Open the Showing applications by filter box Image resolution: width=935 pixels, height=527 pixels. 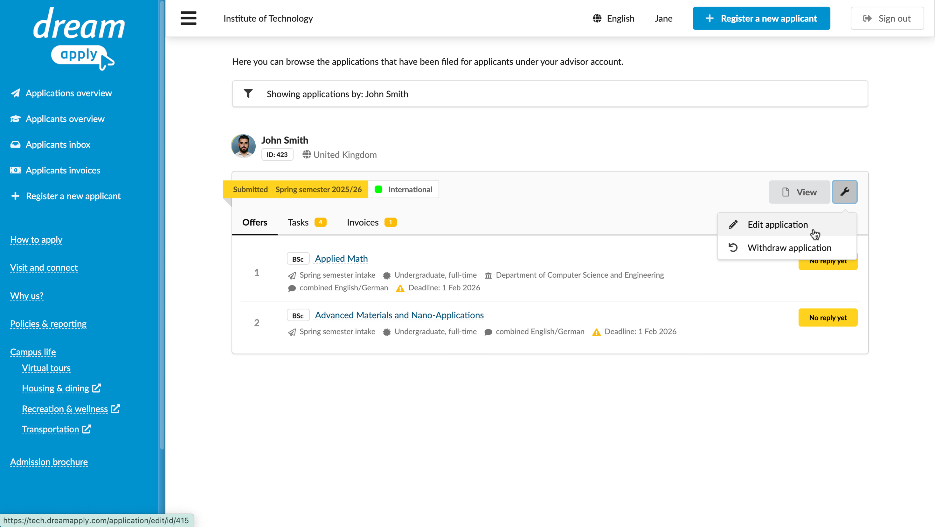tap(550, 93)
